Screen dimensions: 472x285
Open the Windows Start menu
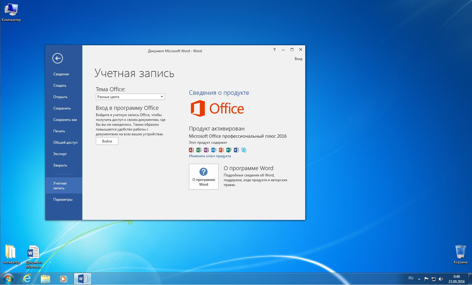tap(8, 279)
